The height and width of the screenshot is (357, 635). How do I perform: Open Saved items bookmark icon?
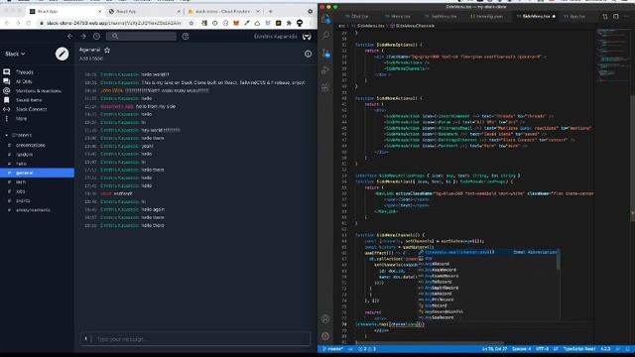(x=7, y=100)
